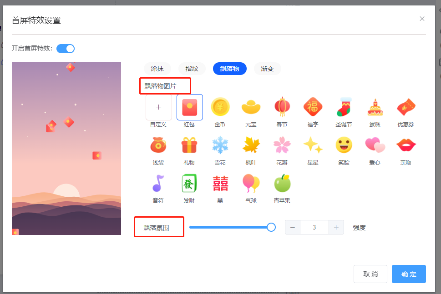This screenshot has height=294, width=441.
Task: Select the 发财 mahjong tile icon
Action: [x=189, y=184]
